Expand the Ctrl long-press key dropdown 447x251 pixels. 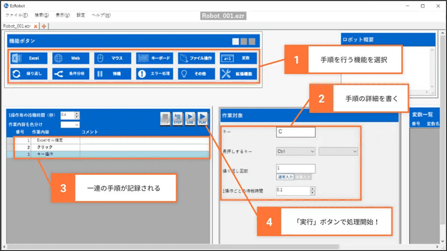coord(296,152)
